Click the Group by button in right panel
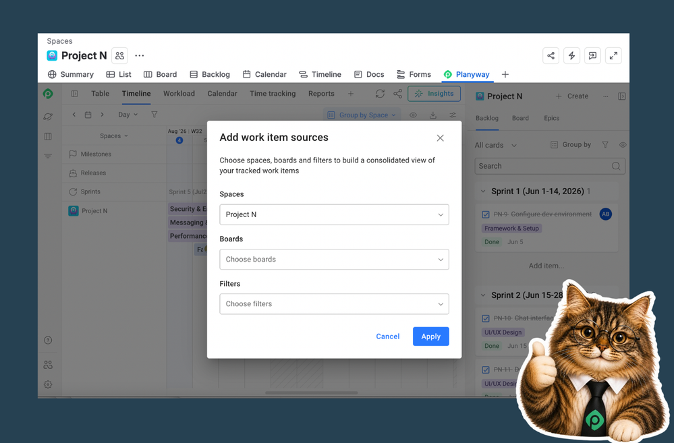The width and height of the screenshot is (674, 443). click(x=570, y=145)
